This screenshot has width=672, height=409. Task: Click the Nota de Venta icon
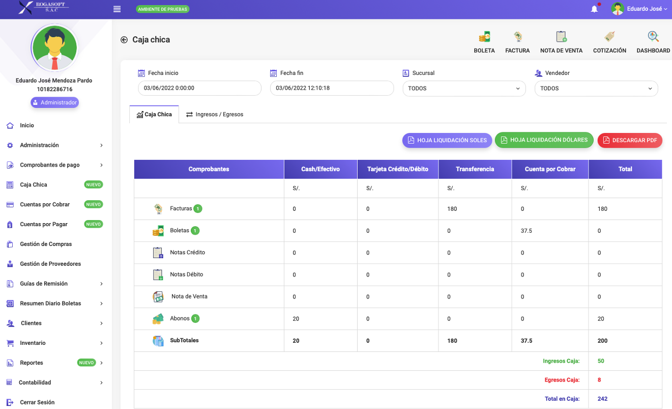pos(561,37)
